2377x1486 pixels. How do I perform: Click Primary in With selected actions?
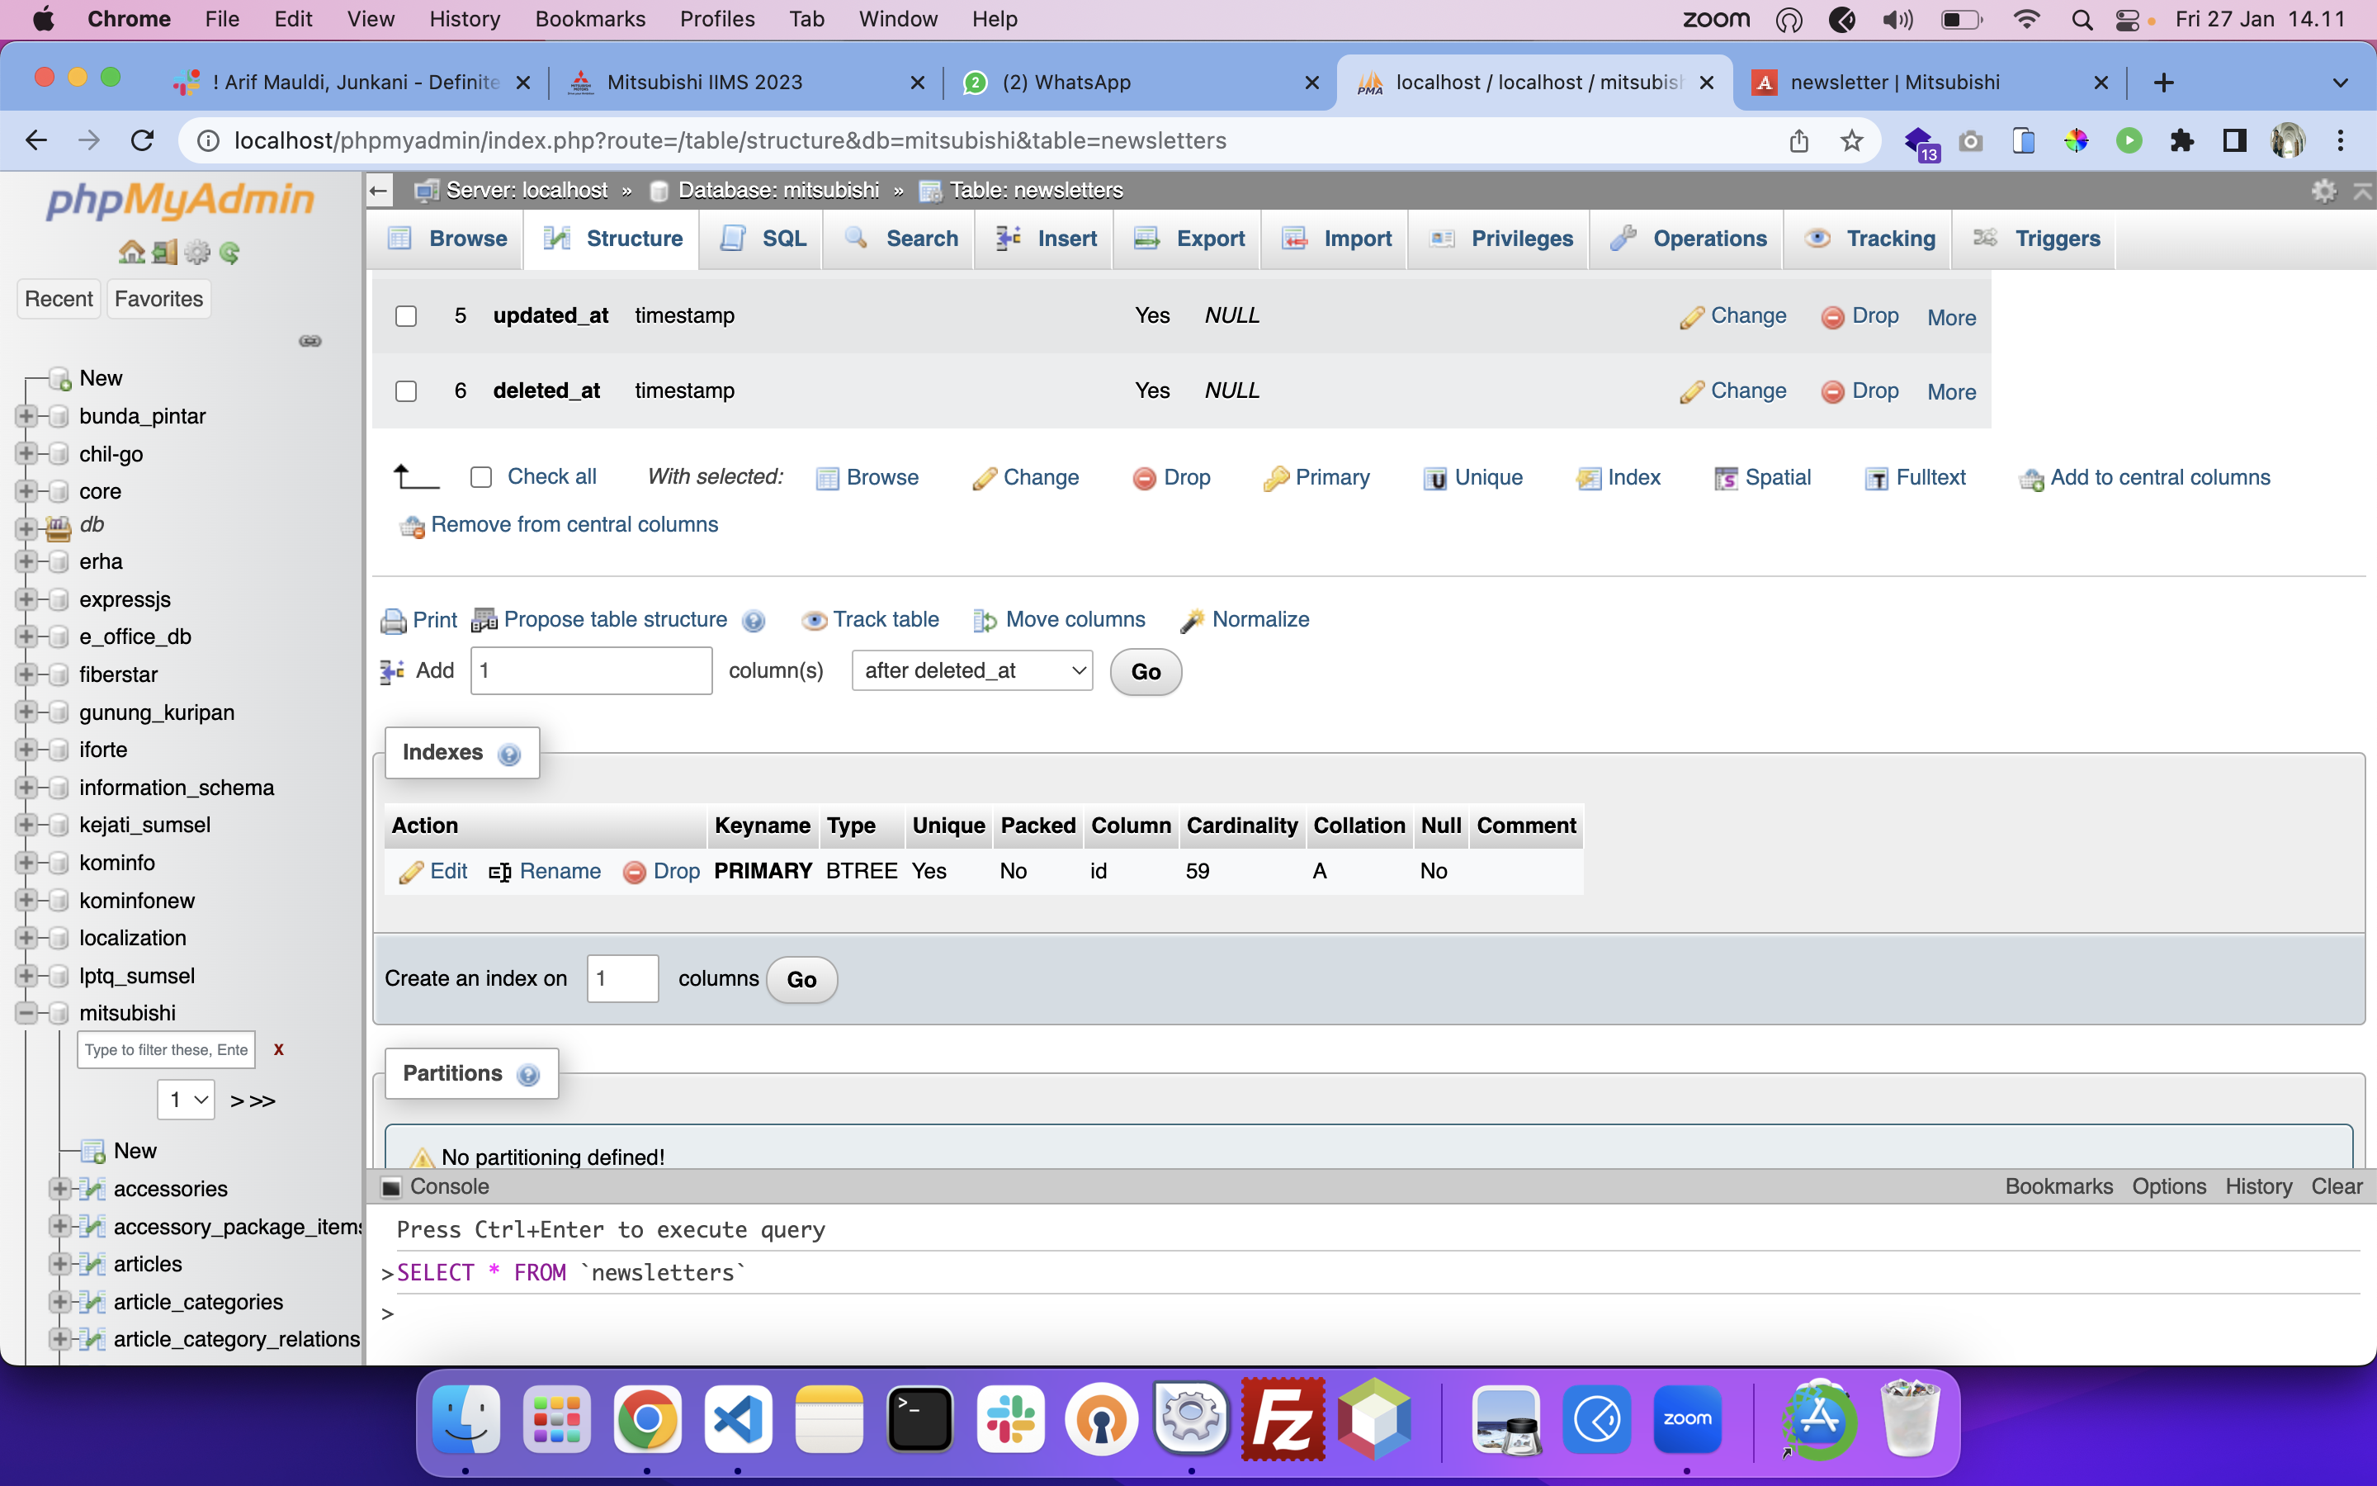point(1316,478)
